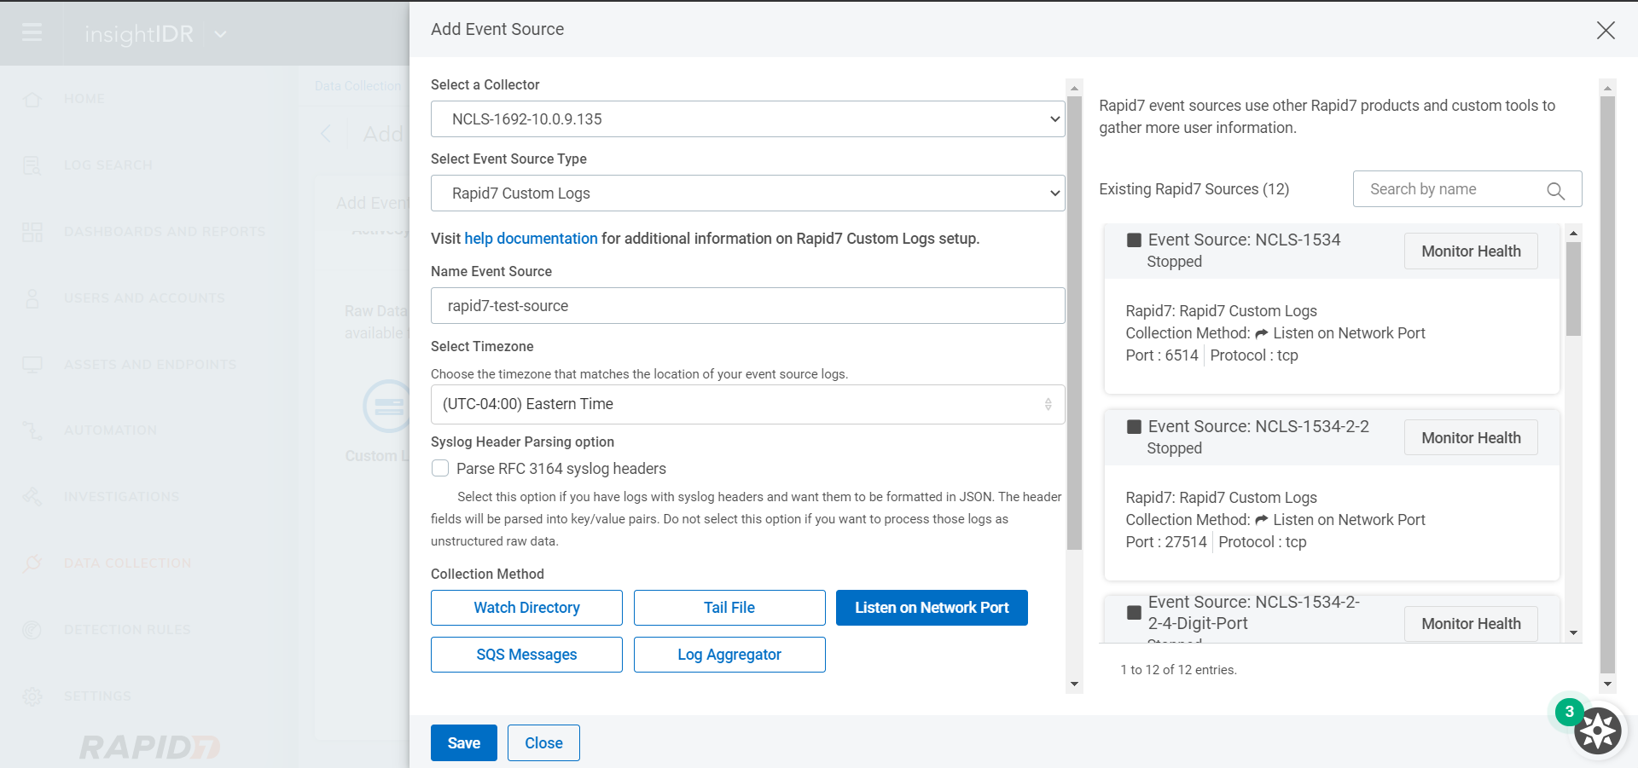Monitor Health for NCLS-1534 source

tap(1471, 251)
